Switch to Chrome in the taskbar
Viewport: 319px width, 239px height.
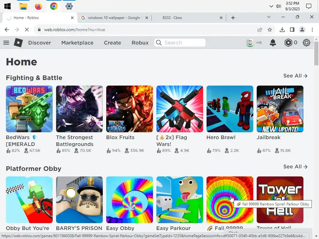(54, 6)
